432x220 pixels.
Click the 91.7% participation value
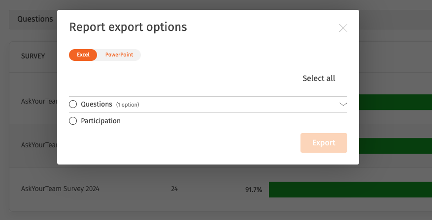click(254, 190)
